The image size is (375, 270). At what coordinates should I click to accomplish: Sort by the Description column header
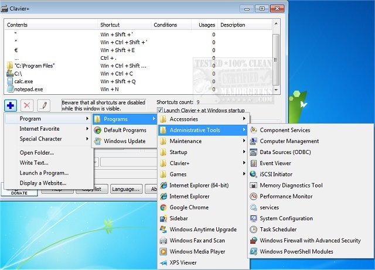coord(245,25)
